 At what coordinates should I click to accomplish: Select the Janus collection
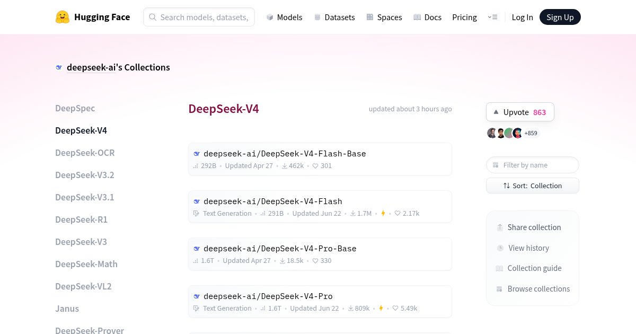(x=67, y=309)
